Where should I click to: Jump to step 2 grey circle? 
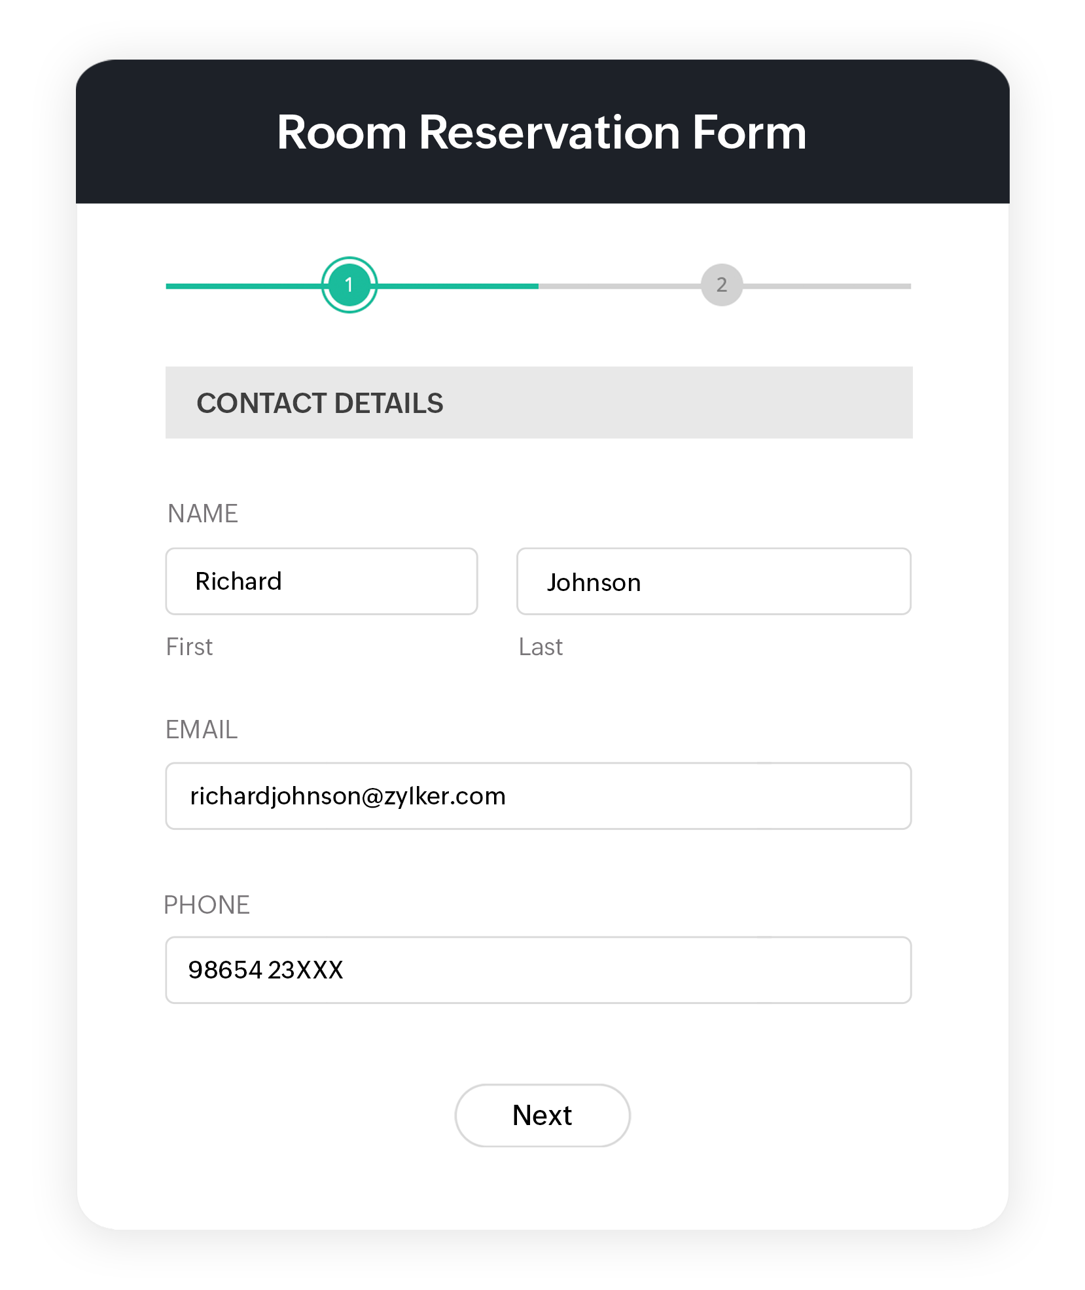721,285
